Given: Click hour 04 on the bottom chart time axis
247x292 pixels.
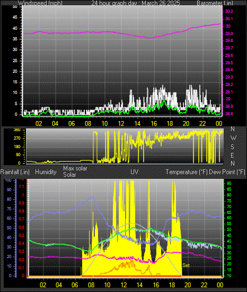Looking at the screenshot, I should [59, 285].
